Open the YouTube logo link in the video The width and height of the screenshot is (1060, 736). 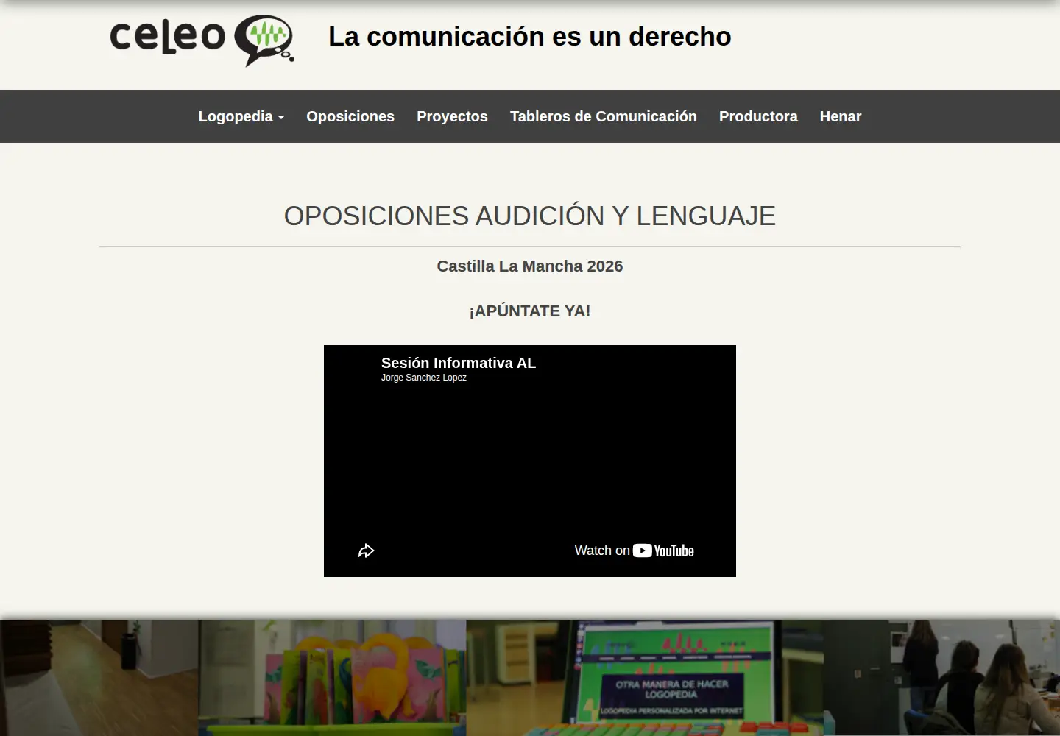pyautogui.click(x=663, y=551)
